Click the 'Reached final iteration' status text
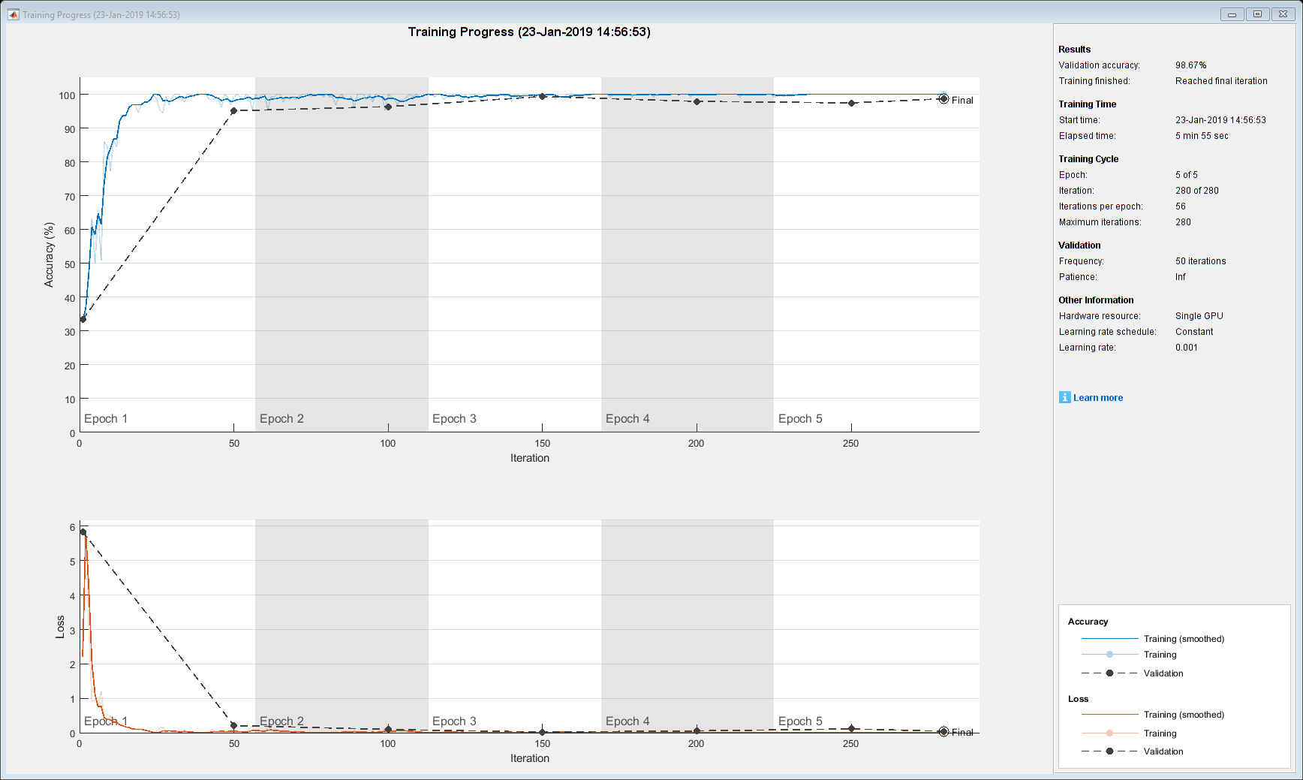This screenshot has width=1303, height=780. click(1221, 81)
